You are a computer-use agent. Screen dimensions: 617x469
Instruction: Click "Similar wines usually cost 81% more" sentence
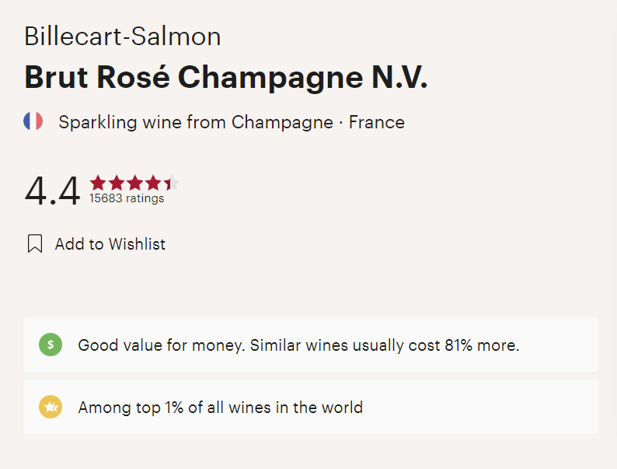385,345
